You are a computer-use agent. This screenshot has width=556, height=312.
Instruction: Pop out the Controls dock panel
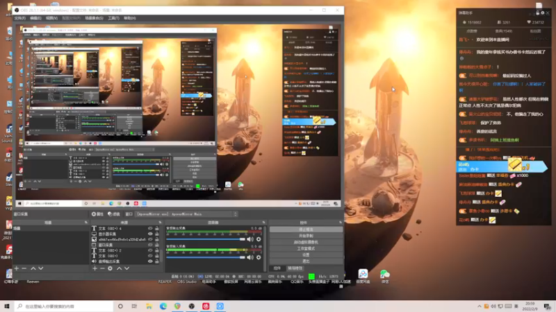tap(341, 223)
